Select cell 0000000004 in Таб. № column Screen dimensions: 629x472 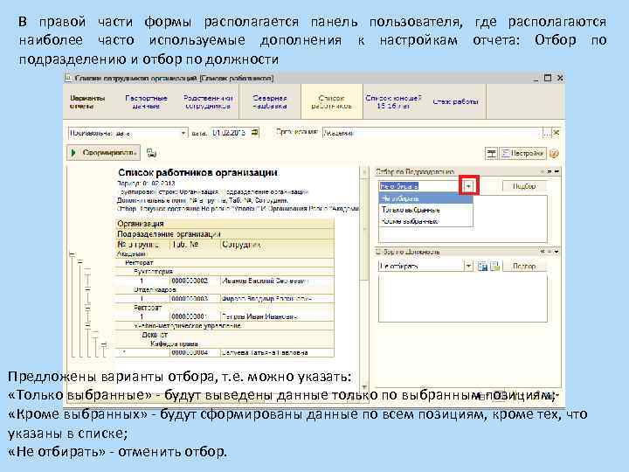point(195,352)
